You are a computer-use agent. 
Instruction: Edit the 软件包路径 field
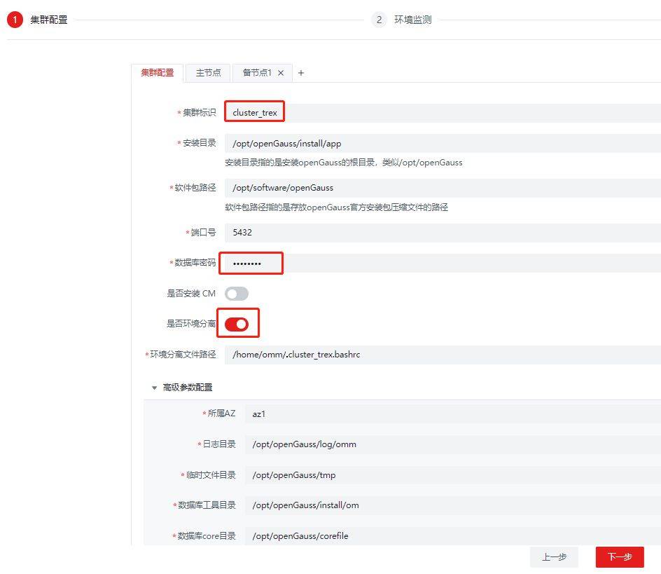[x=443, y=188]
